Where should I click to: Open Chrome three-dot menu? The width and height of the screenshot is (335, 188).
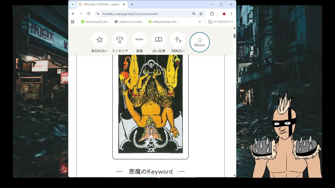[x=231, y=14]
